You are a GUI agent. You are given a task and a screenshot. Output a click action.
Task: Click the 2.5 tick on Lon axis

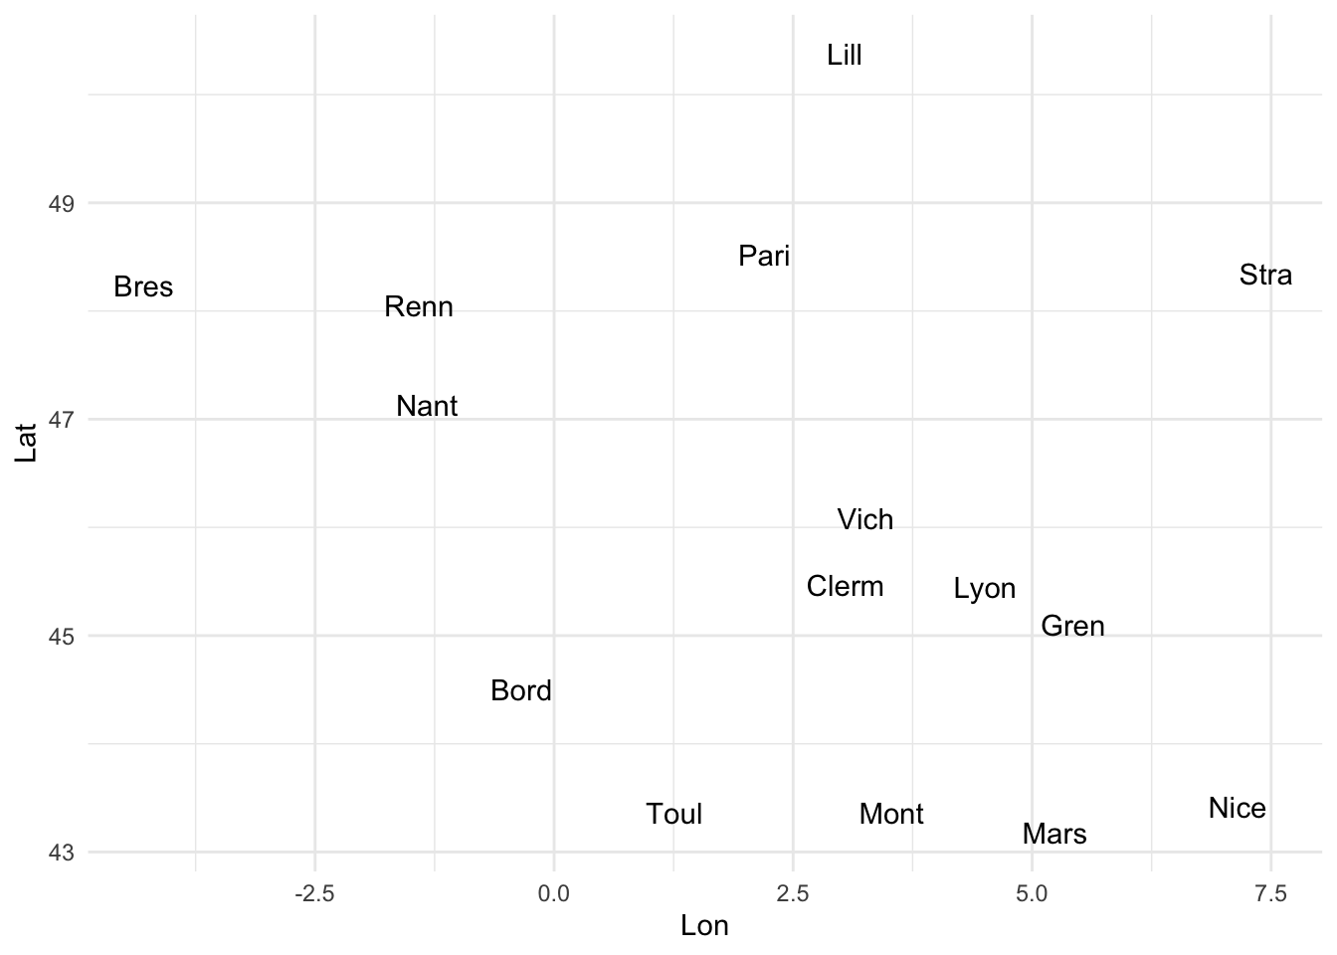(x=793, y=893)
